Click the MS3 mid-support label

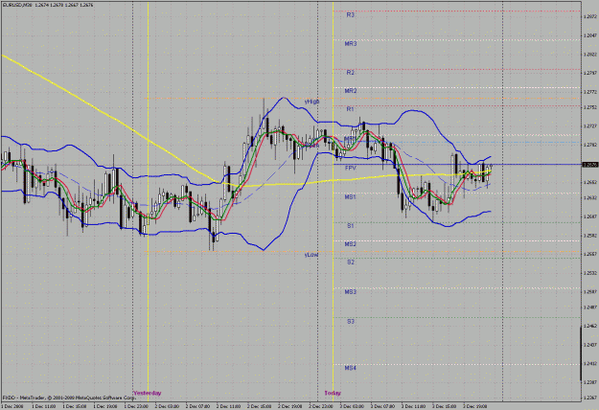click(351, 292)
